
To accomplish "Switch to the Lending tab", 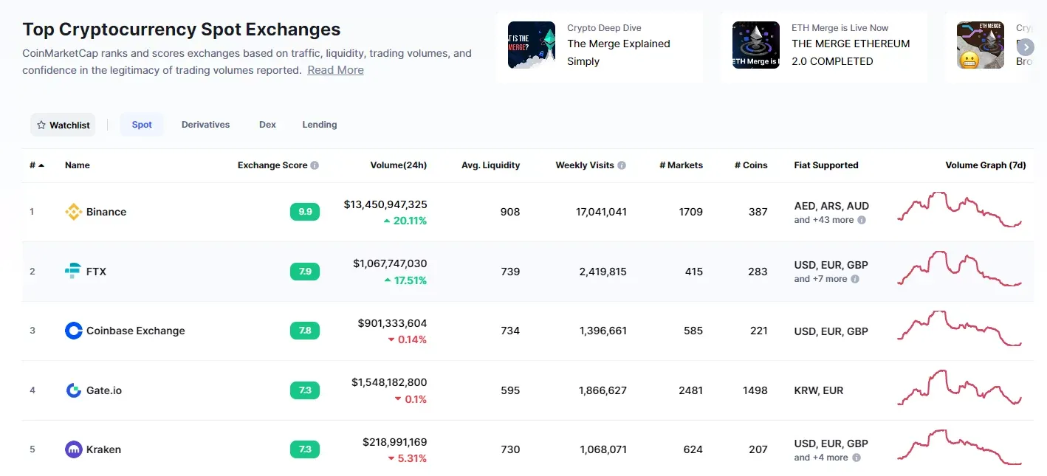I will [320, 125].
